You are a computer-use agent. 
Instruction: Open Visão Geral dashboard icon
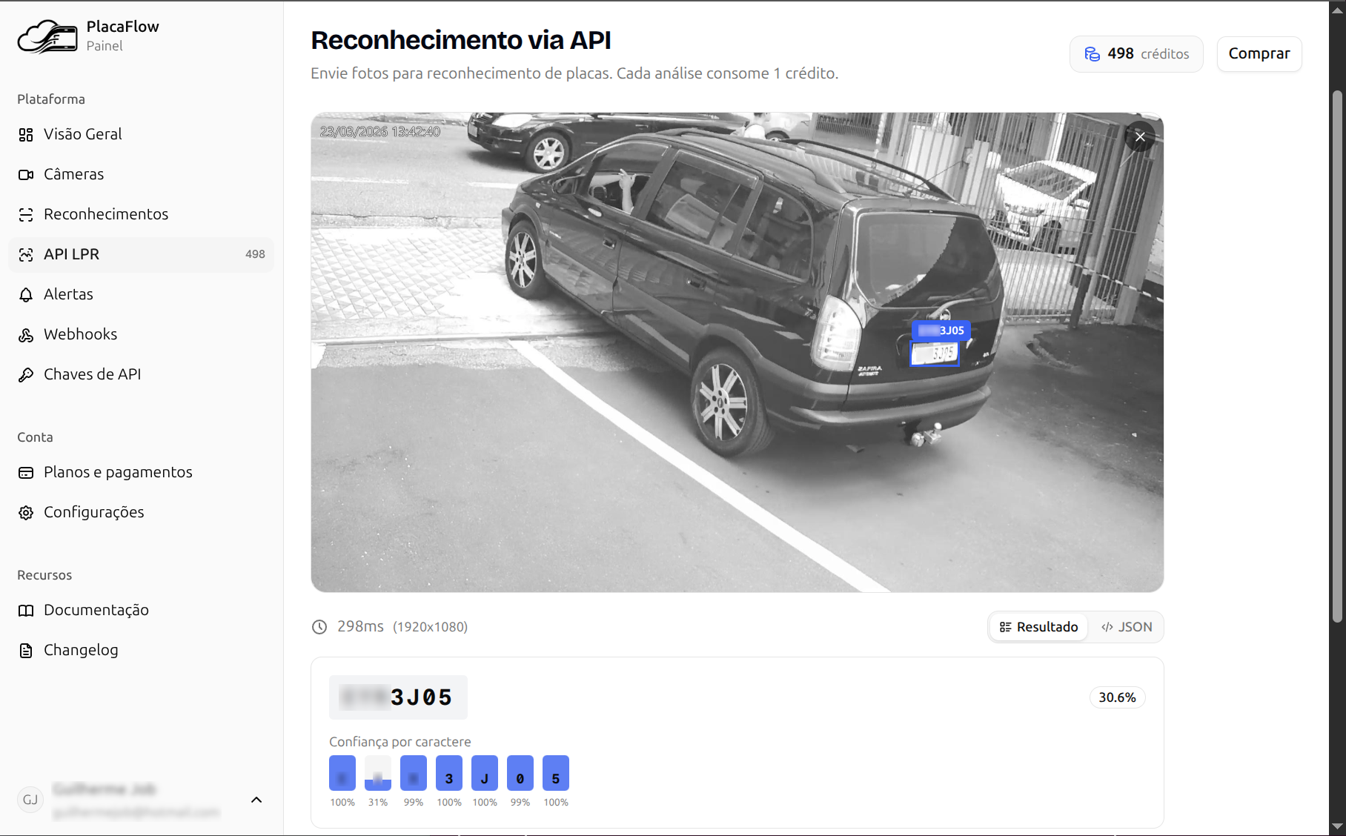click(x=26, y=134)
